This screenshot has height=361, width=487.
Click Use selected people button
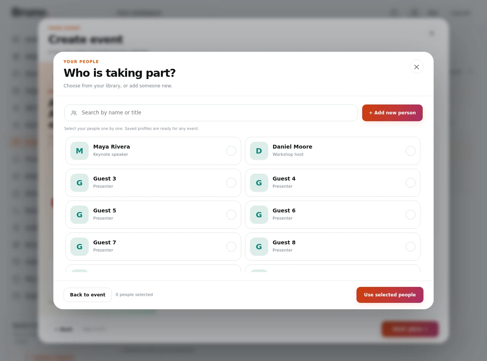click(390, 295)
